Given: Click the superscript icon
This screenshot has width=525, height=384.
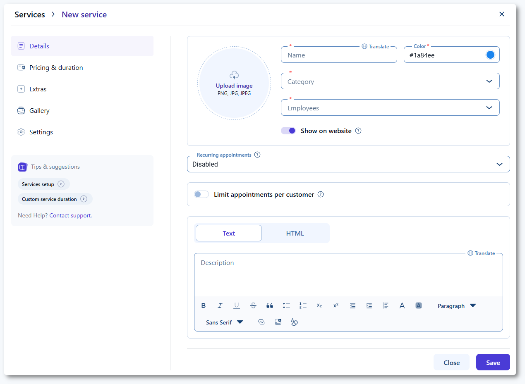Looking at the screenshot, I should click(x=336, y=306).
